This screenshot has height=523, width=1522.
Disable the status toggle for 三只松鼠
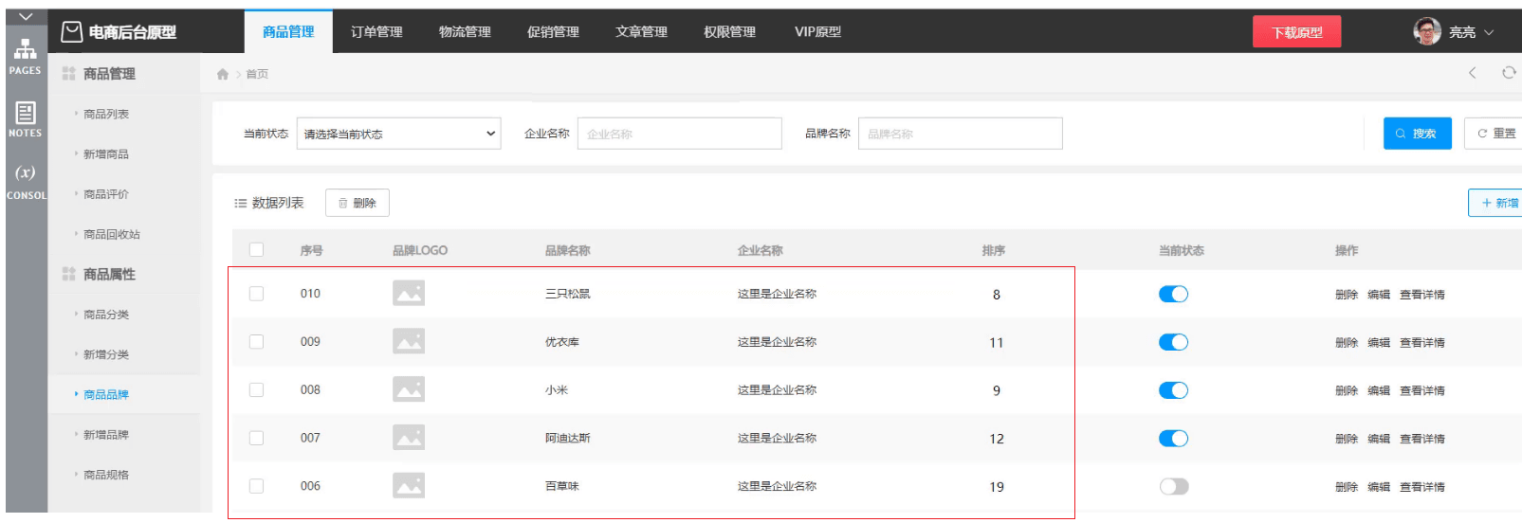pos(1173,294)
